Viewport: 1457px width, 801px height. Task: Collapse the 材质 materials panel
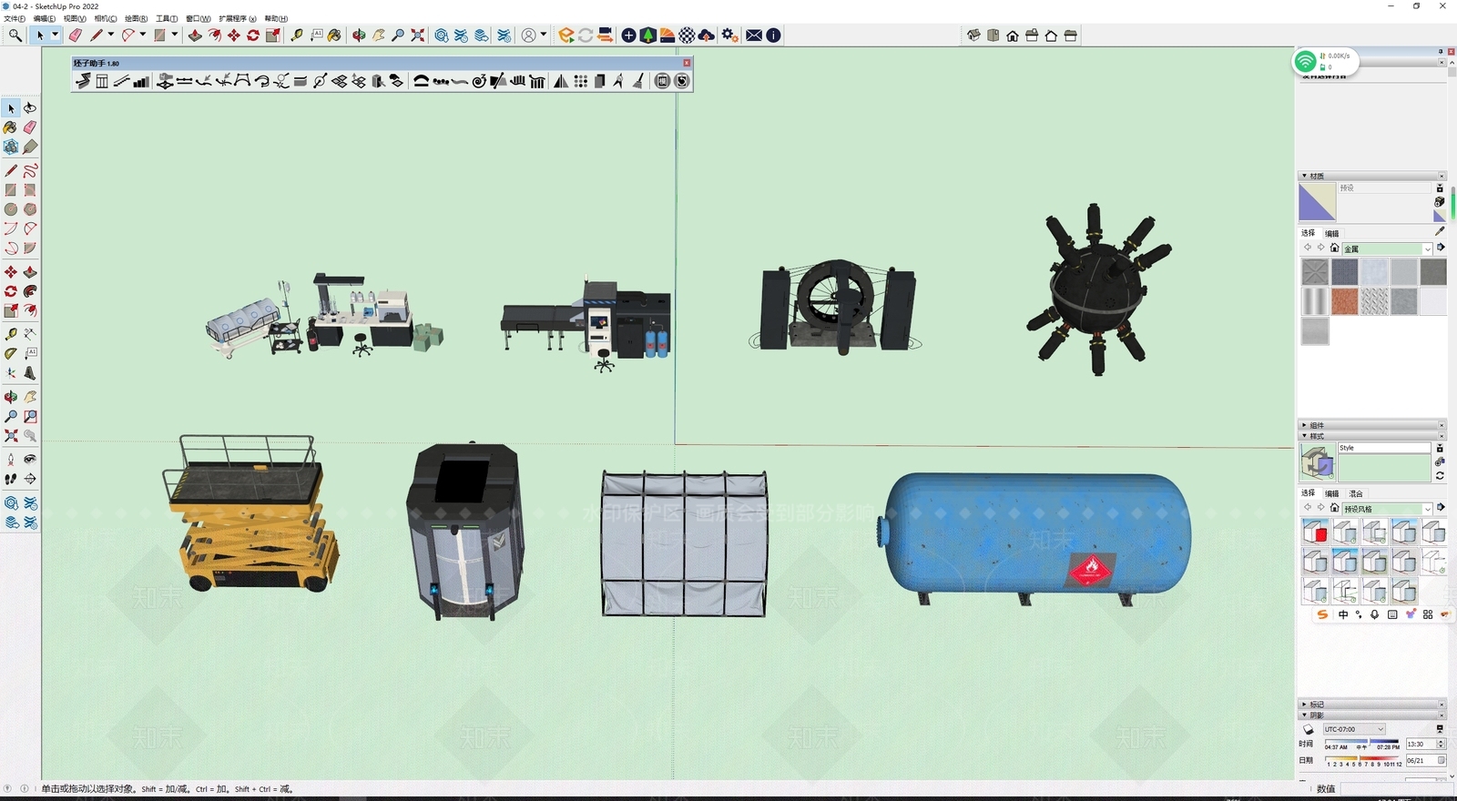[1305, 176]
